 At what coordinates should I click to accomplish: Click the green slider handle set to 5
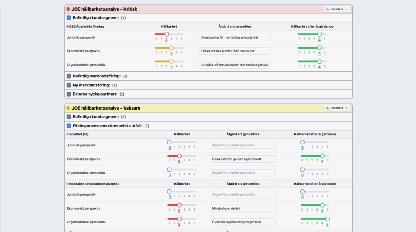click(x=327, y=219)
